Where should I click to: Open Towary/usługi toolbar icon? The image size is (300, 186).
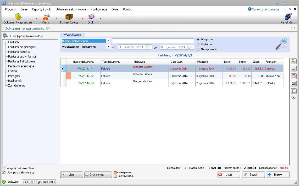tap(69, 17)
